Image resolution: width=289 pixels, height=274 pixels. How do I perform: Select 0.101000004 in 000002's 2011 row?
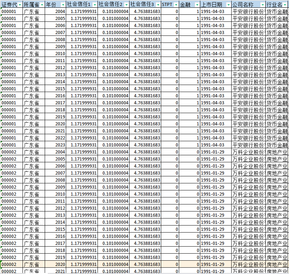114,201
